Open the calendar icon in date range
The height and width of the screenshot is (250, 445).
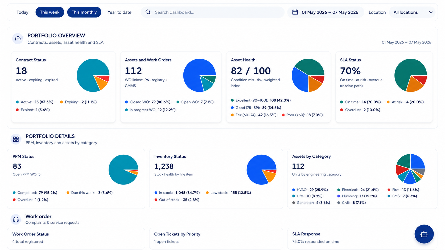point(295,12)
